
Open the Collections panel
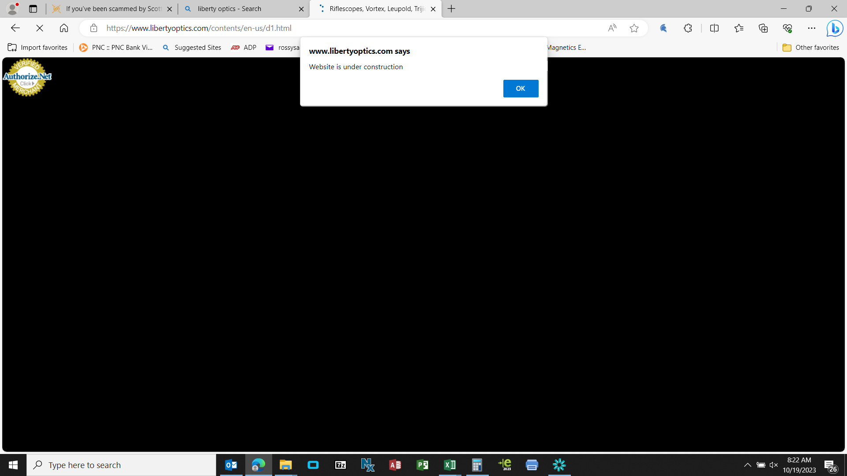click(763, 28)
